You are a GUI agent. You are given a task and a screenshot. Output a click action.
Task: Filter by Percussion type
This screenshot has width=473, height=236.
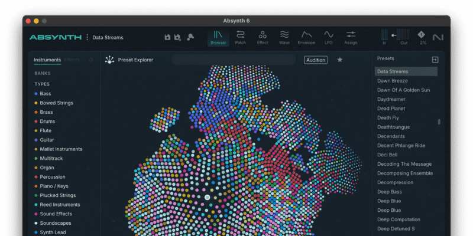coord(50,177)
